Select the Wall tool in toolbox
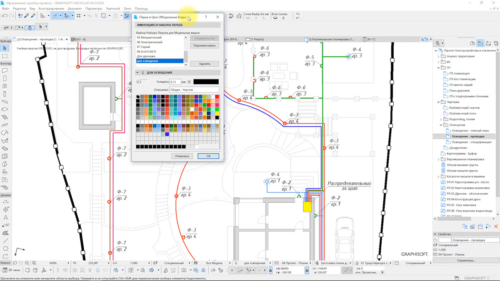The width and height of the screenshot is (500, 281). (5, 71)
